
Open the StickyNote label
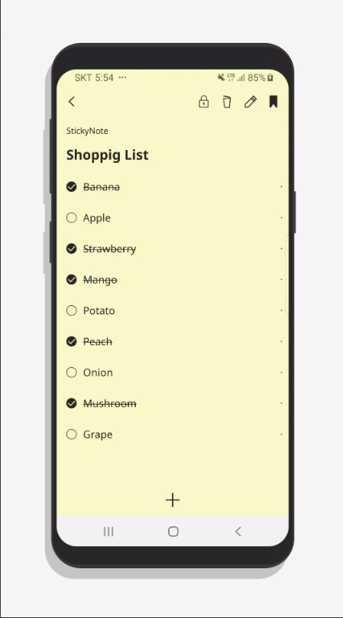pyautogui.click(x=87, y=132)
